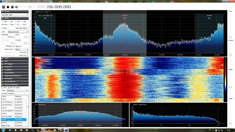Toggle the FM Stereo checkbox

(14, 47)
